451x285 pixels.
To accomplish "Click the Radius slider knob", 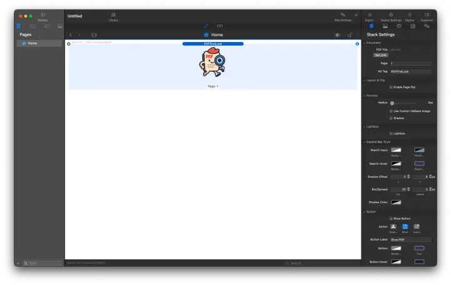I will [392, 103].
